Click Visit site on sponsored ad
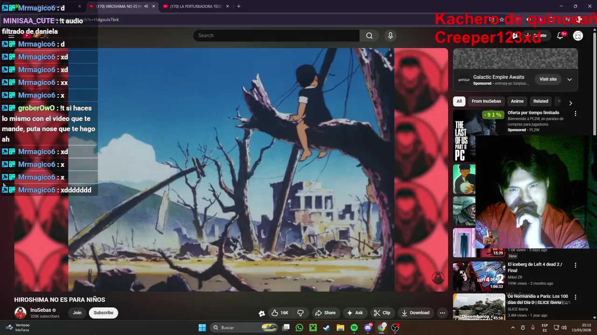Viewport: 597px width, 335px height. 548,80
